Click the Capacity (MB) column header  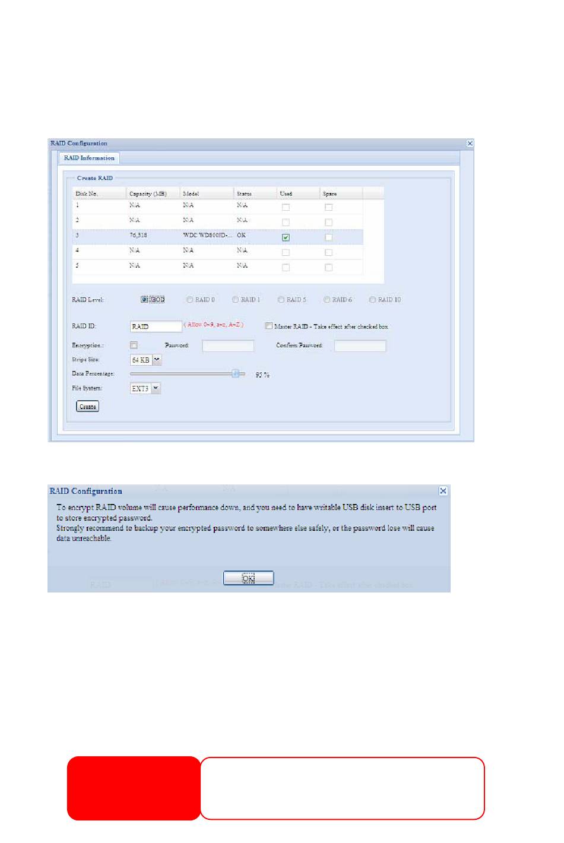click(x=153, y=194)
